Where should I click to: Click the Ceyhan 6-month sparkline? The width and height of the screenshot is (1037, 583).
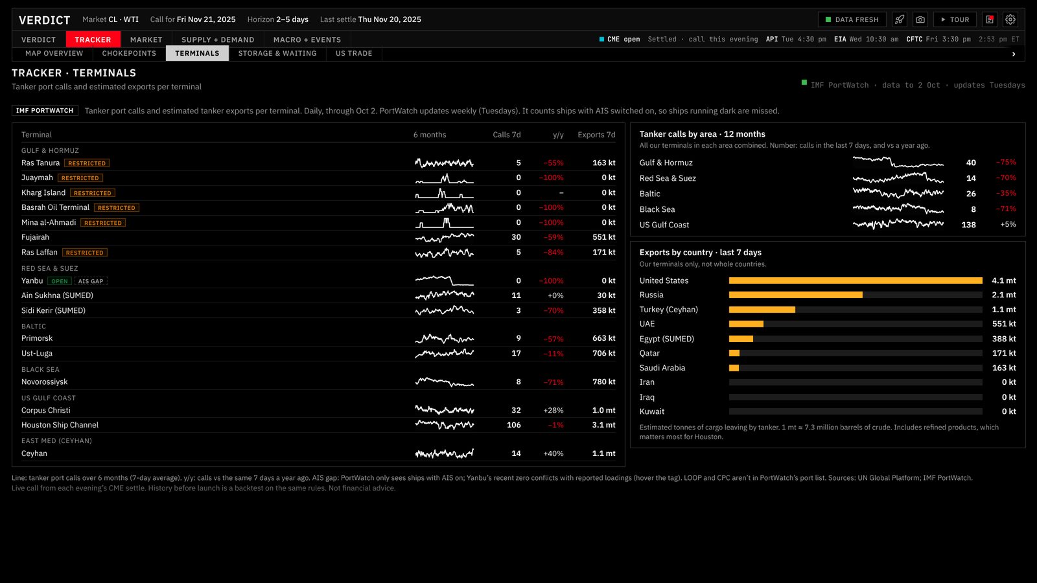pyautogui.click(x=445, y=453)
